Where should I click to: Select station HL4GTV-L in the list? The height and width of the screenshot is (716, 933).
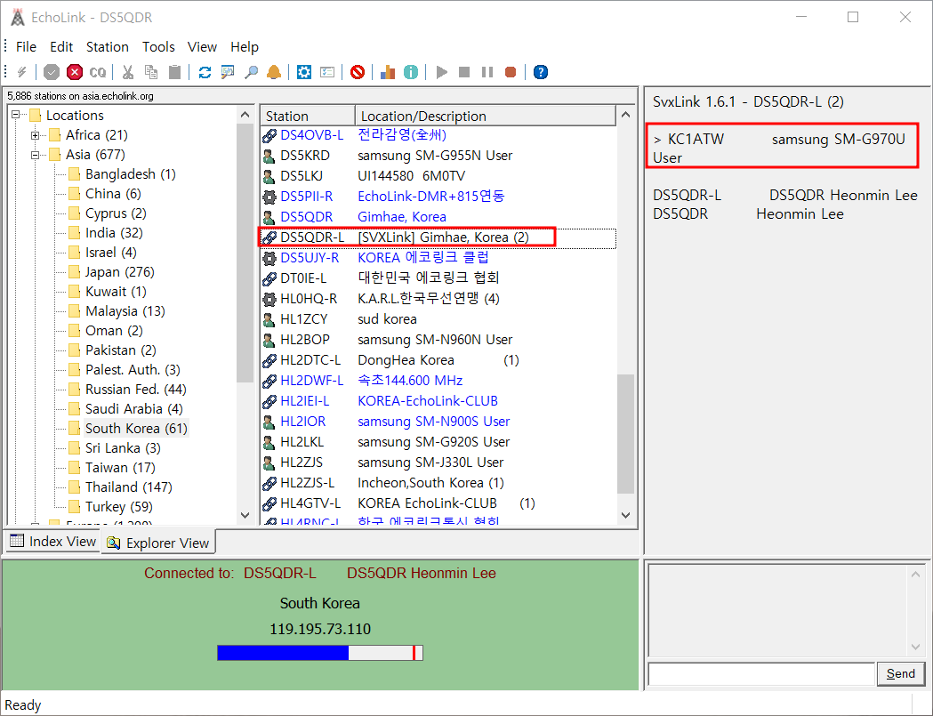438,503
